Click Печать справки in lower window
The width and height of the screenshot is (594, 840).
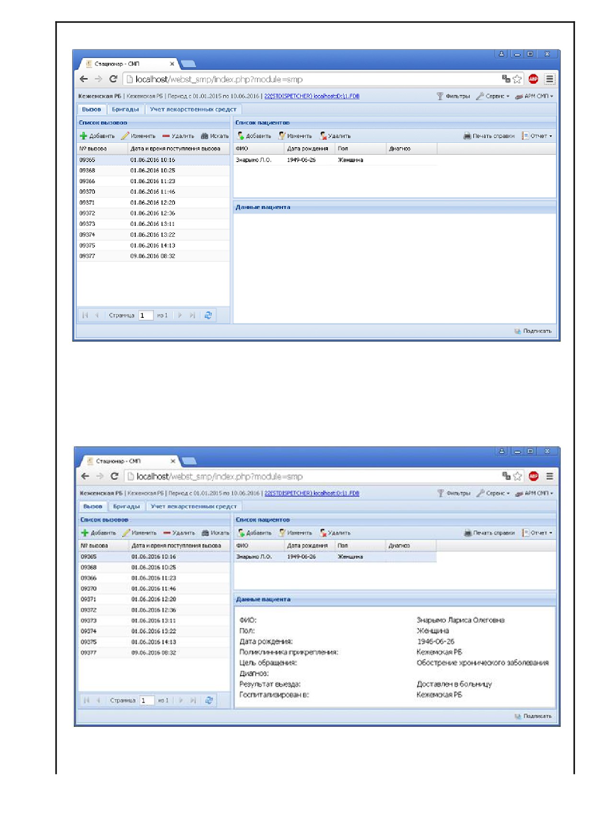click(489, 533)
